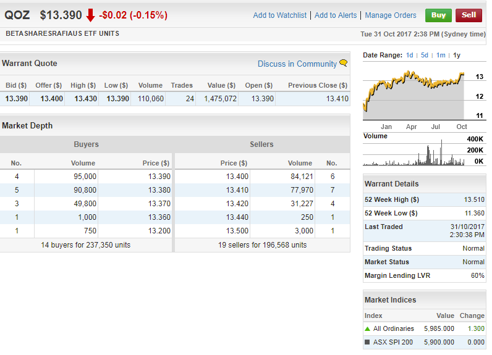Image resolution: width=492 pixels, height=355 pixels.
Task: Click seller volume 84,121
Action: [x=302, y=177]
